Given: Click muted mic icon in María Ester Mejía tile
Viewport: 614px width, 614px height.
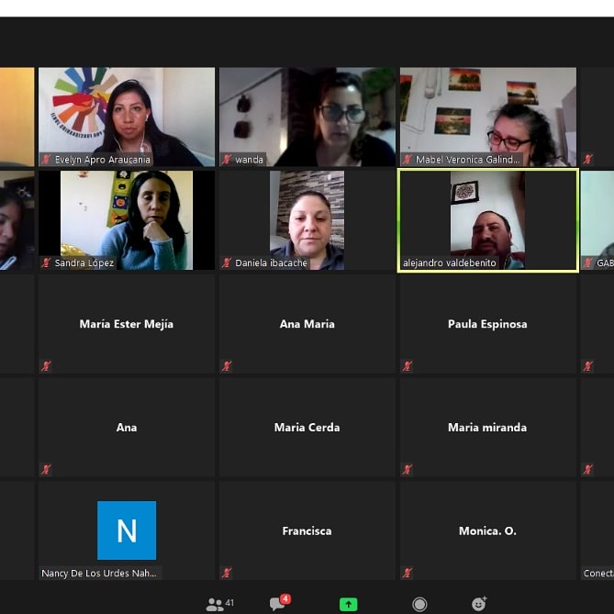Looking at the screenshot, I should pyautogui.click(x=46, y=366).
